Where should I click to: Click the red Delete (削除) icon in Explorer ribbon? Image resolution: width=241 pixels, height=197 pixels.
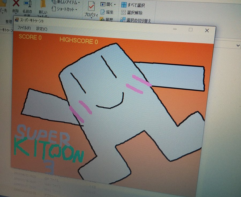coord(16,3)
